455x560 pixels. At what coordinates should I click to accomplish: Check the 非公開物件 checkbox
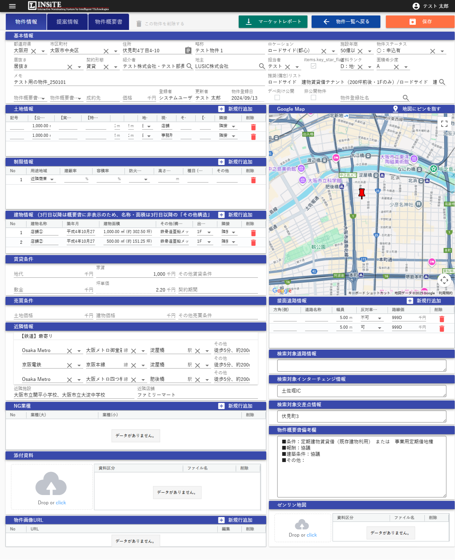click(x=313, y=98)
